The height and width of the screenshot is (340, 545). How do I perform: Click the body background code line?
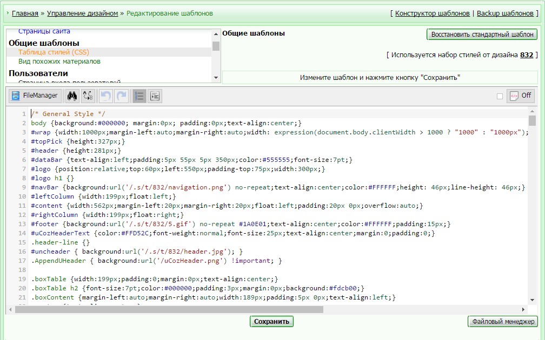pos(166,123)
